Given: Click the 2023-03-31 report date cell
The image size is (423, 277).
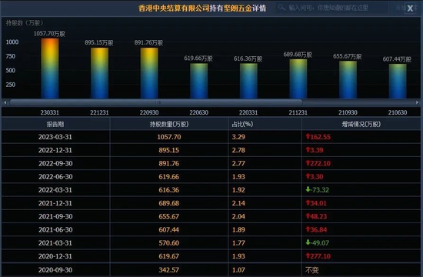Looking at the screenshot, I should pyautogui.click(x=55, y=137).
